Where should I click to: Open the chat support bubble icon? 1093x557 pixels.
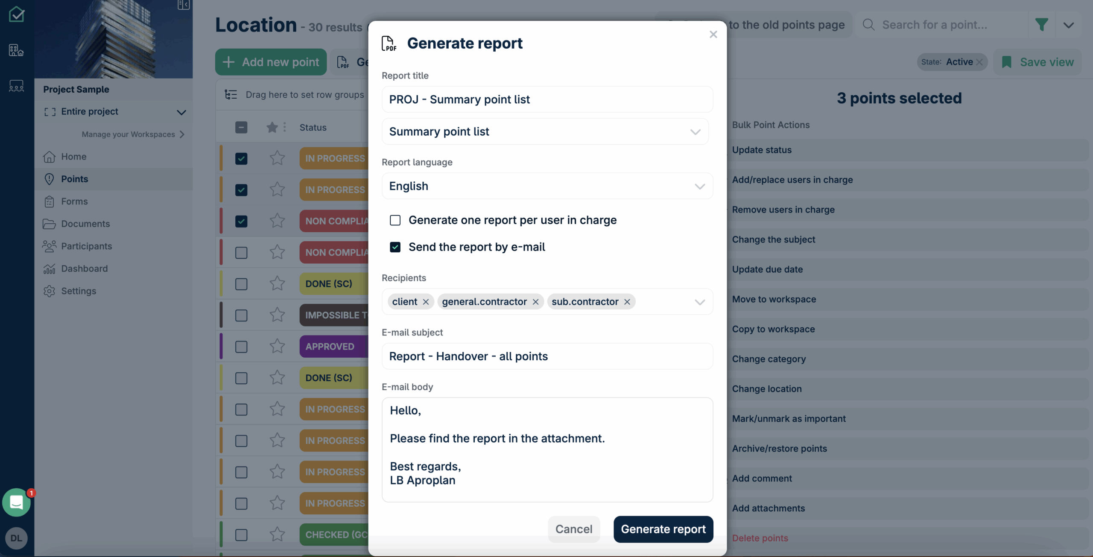(x=16, y=502)
